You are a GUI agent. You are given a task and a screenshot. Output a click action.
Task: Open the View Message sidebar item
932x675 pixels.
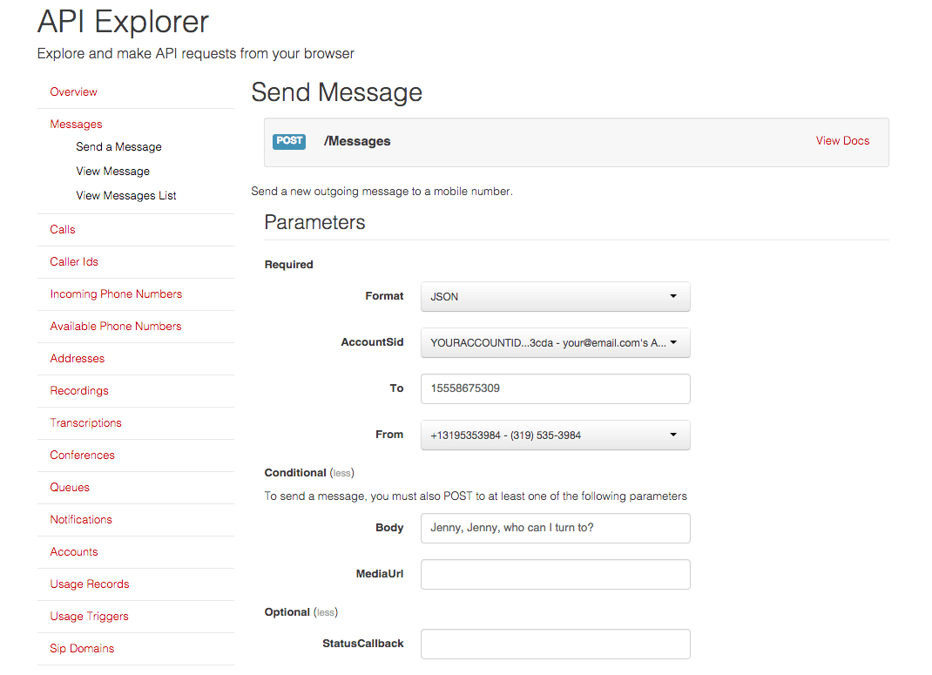tap(113, 171)
